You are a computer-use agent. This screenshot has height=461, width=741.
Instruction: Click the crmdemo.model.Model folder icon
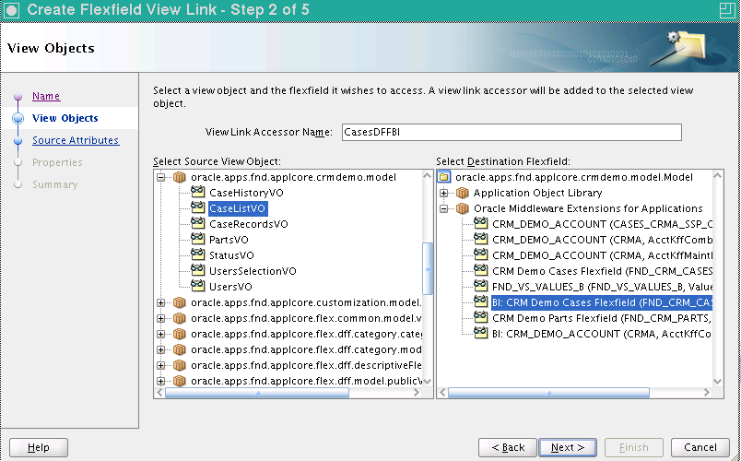coord(443,177)
